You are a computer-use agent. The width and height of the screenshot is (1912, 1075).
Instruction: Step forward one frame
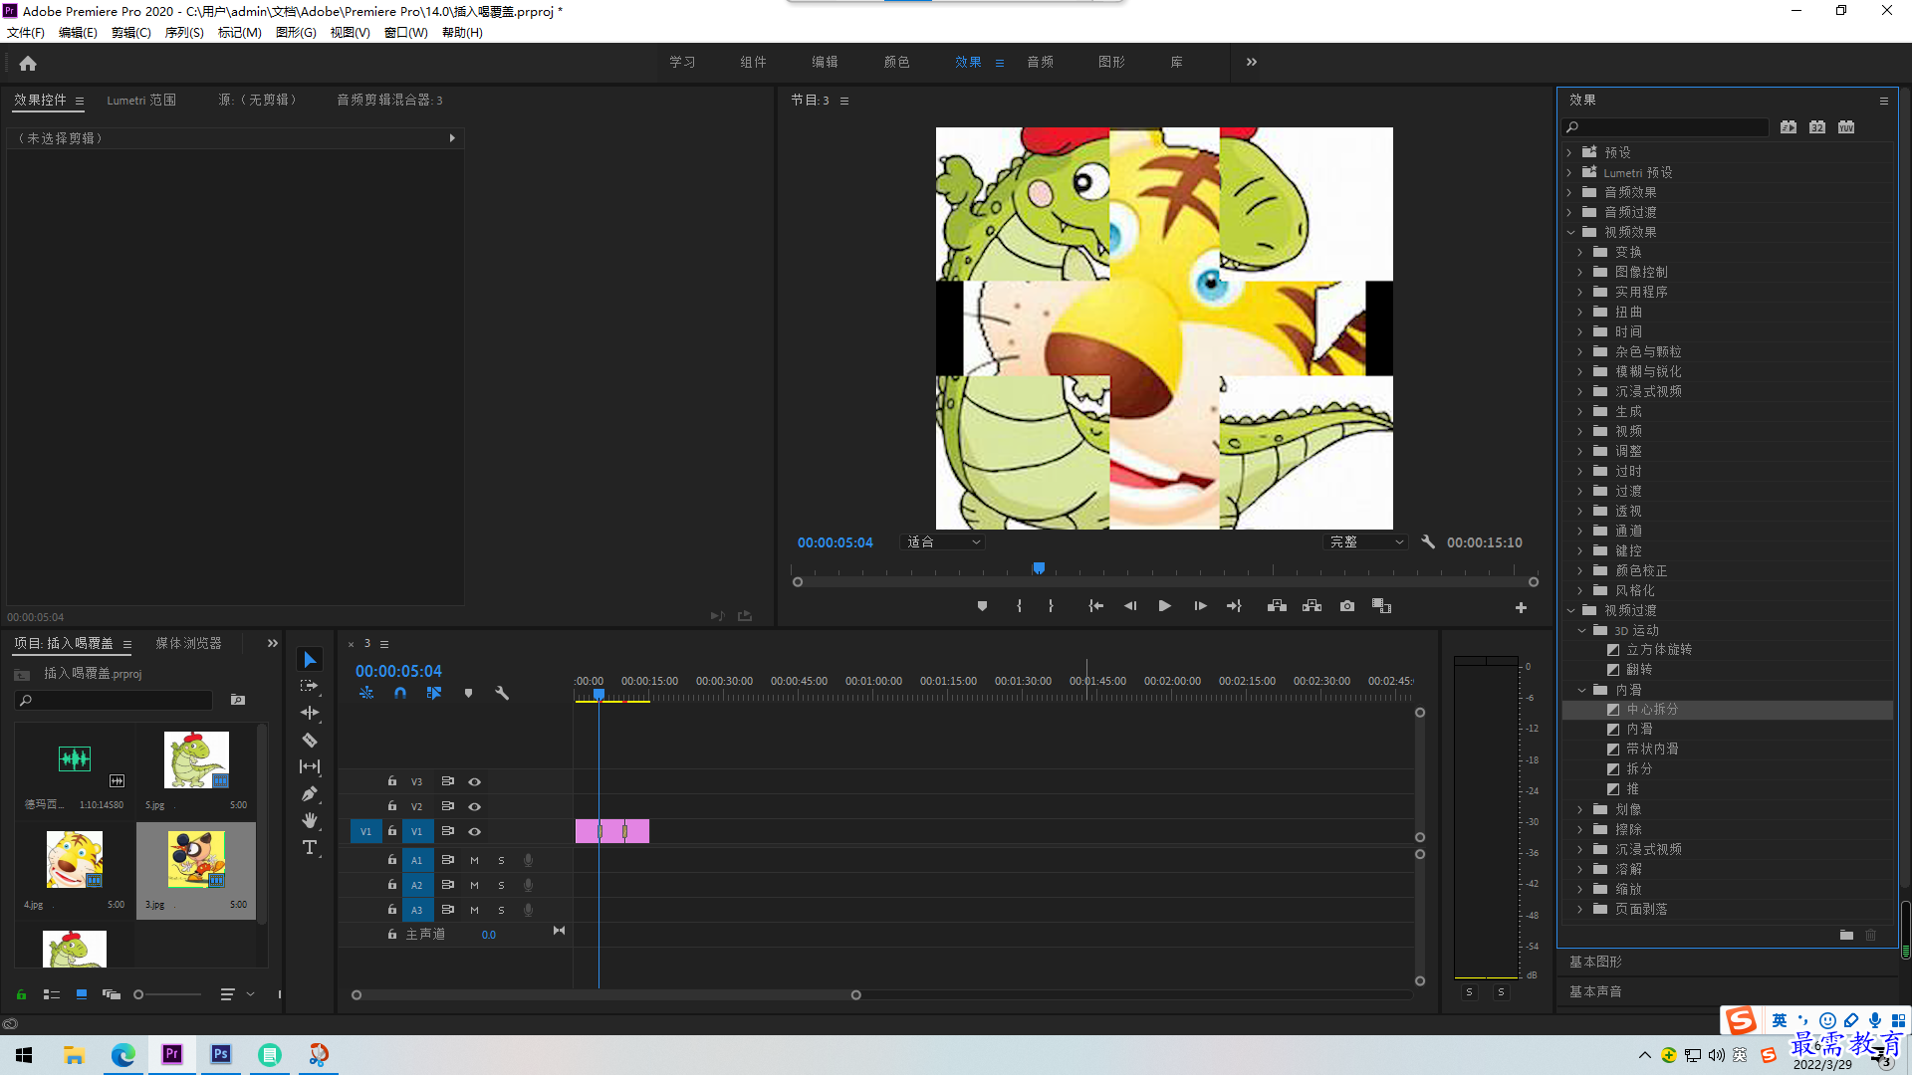(x=1200, y=606)
